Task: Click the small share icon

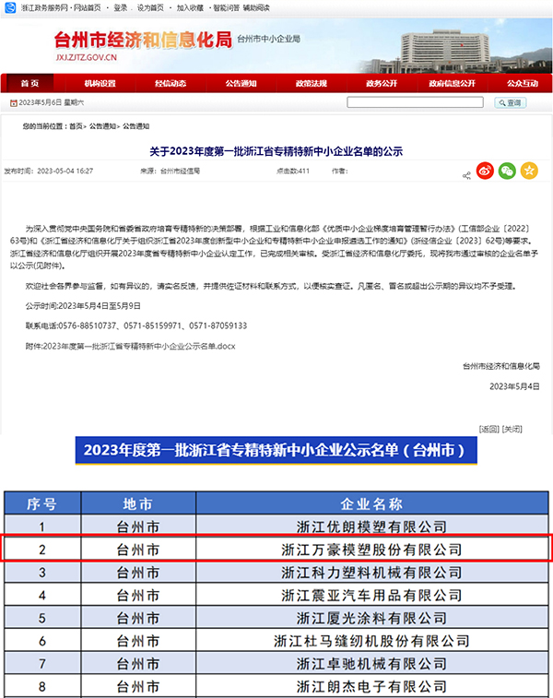Action: (x=466, y=176)
